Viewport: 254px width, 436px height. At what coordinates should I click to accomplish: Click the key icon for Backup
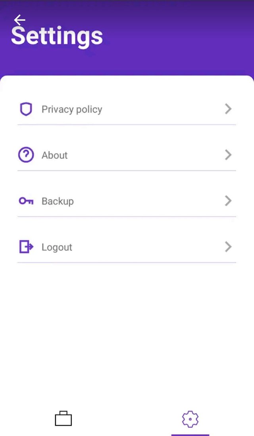(26, 201)
